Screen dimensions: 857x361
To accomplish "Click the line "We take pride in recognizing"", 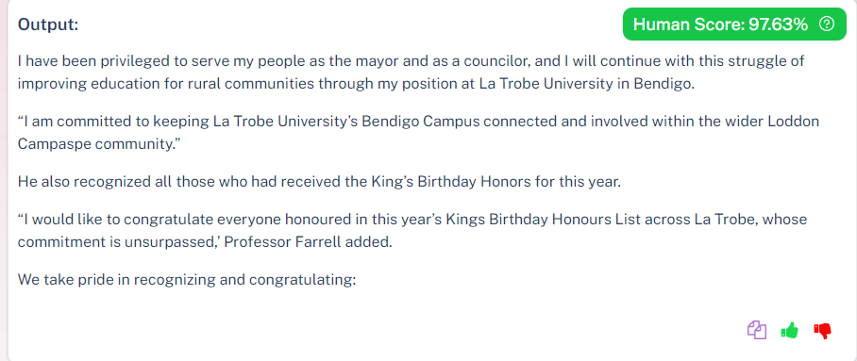I will [x=187, y=280].
